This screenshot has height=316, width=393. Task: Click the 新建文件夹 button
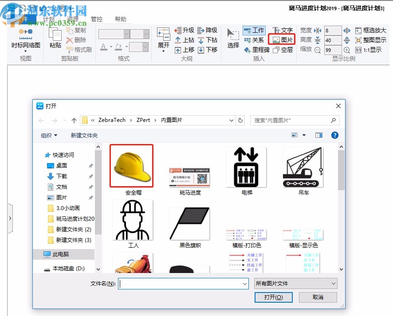point(84,135)
